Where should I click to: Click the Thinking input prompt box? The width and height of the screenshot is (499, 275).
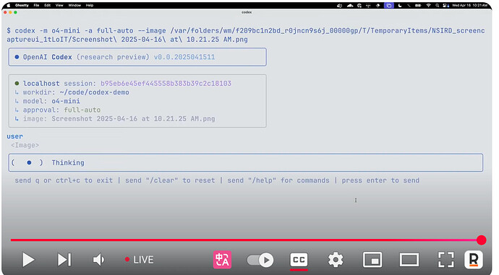[x=245, y=162]
